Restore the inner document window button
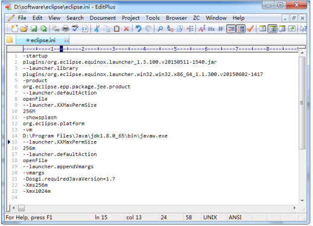The image size is (313, 226). click(294, 18)
